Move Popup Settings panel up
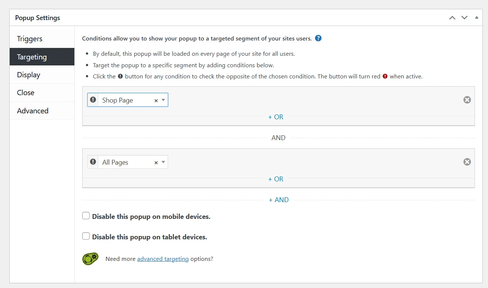The width and height of the screenshot is (488, 288). (452, 17)
